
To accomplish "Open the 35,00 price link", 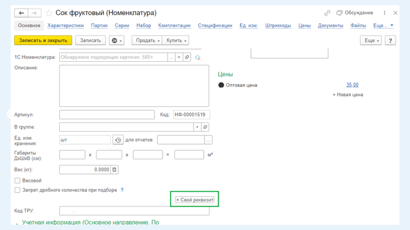I will tap(353, 85).
